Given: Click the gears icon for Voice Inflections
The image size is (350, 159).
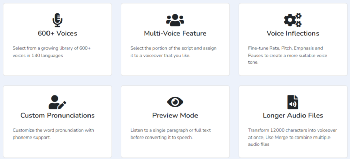Looking at the screenshot, I should [x=293, y=20].
